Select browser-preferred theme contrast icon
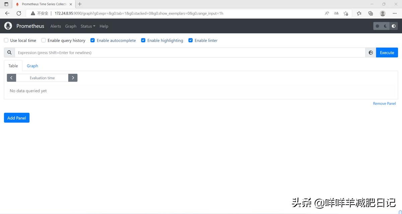The image size is (402, 214). point(393,26)
